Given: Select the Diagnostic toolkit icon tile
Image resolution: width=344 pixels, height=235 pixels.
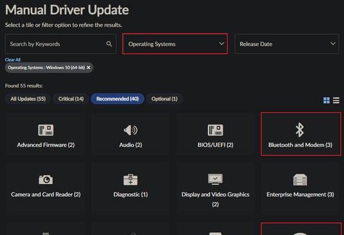Looking at the screenshot, I should tap(130, 180).
